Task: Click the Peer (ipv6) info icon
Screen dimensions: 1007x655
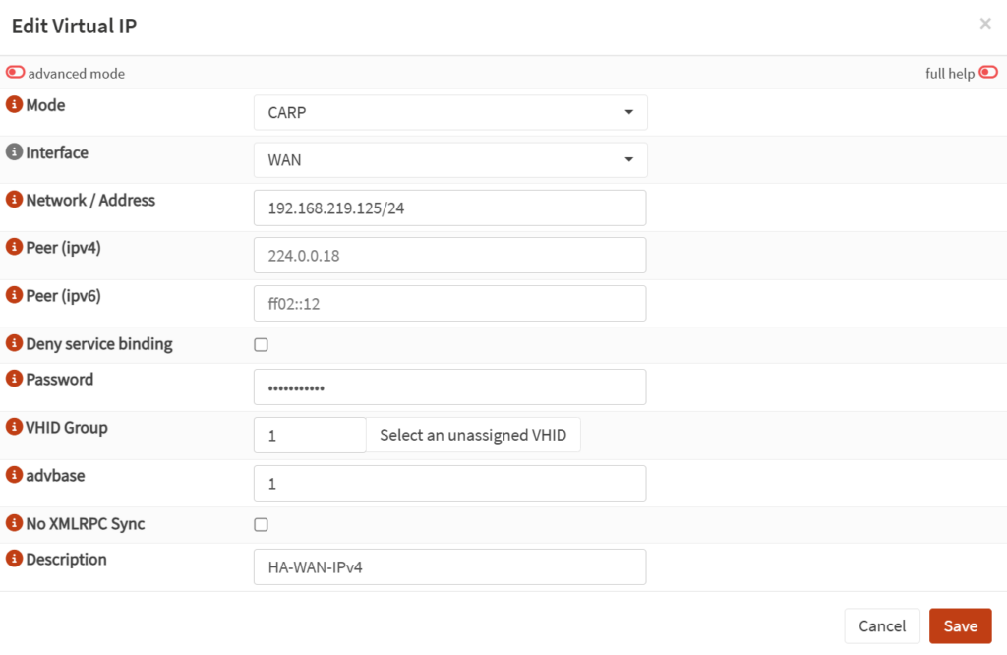Action: 15,295
